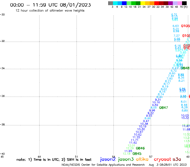This screenshot has height=167, width=190.
Task: Click the '70 (ft)' scale label
Action: point(184,7)
